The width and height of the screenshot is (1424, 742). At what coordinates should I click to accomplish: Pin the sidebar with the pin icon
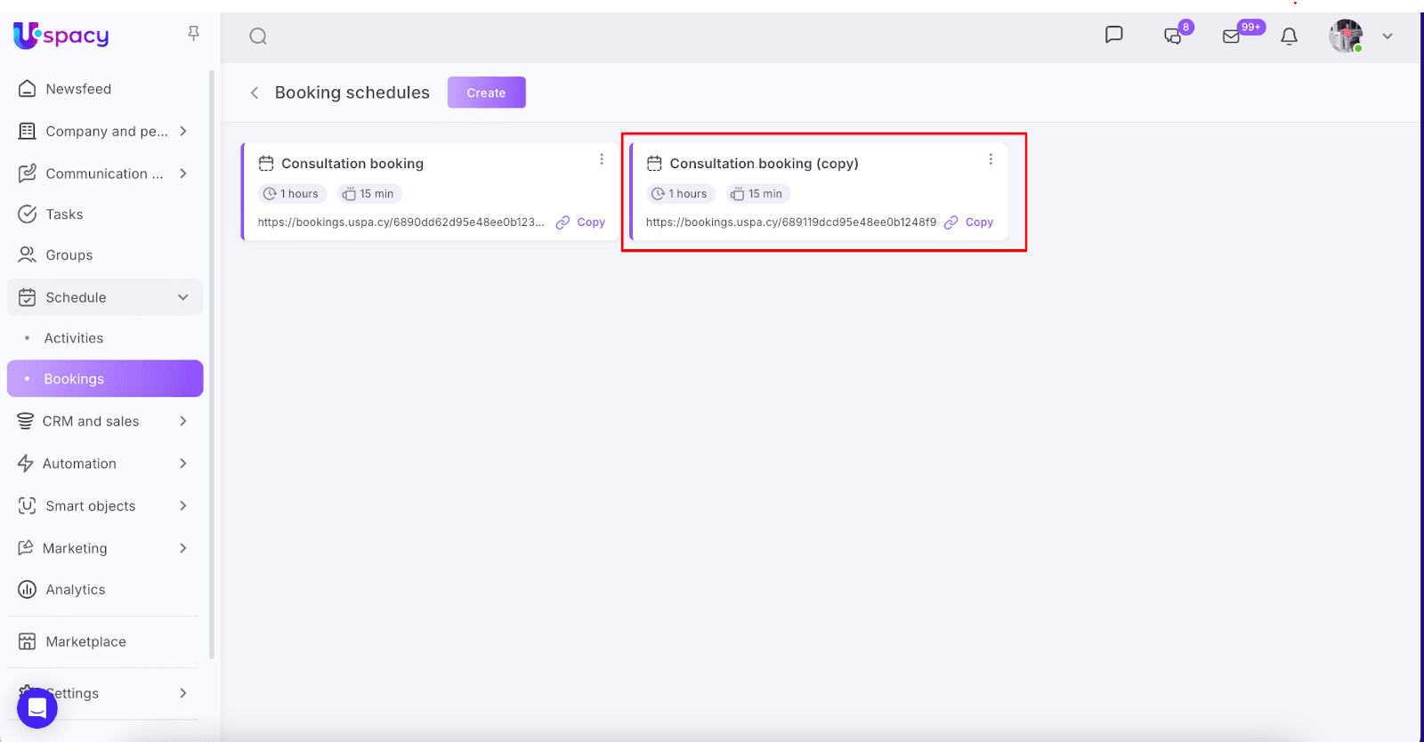(x=193, y=34)
